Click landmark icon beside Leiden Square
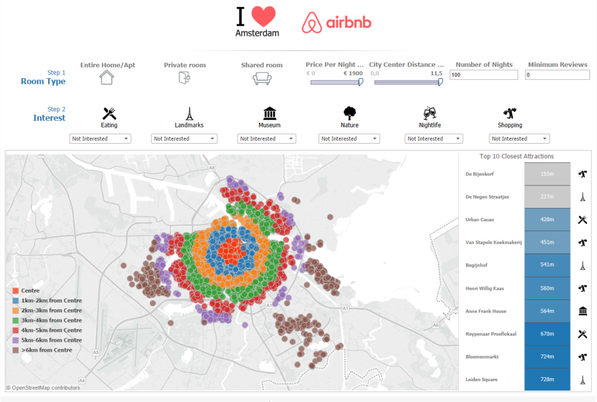Screen dimensions: 597x402 [583, 379]
